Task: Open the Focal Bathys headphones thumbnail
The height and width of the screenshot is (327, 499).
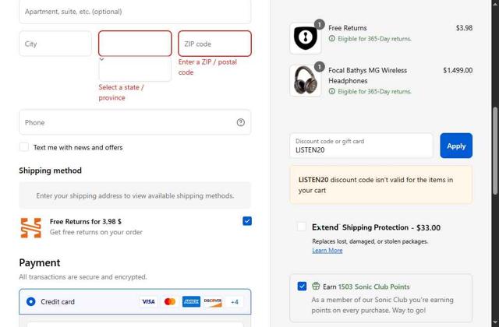Action: point(305,80)
